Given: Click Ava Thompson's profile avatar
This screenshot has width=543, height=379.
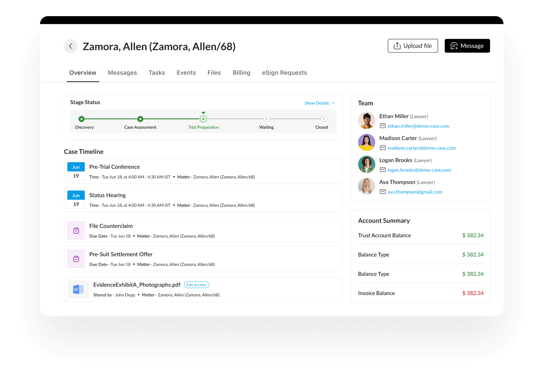Looking at the screenshot, I should tap(366, 186).
